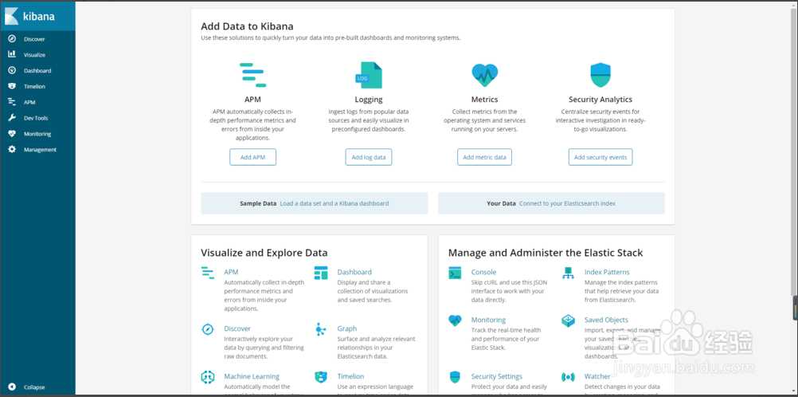Open Visualize bar chart icon in sidebar

point(12,54)
